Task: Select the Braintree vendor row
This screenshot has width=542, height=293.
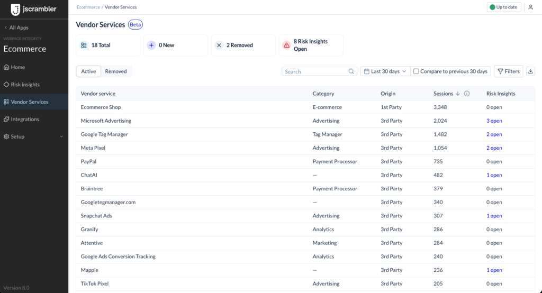Action: (305, 189)
